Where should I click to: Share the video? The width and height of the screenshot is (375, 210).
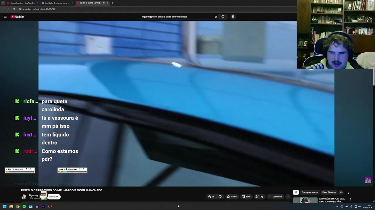pos(232,197)
